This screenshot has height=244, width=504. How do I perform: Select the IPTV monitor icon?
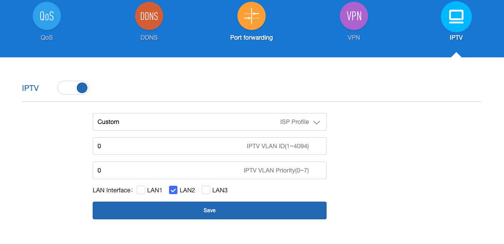tap(456, 16)
